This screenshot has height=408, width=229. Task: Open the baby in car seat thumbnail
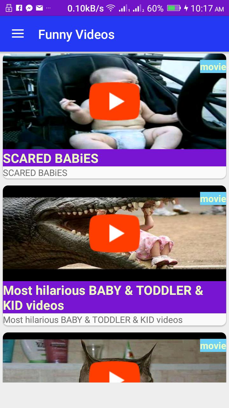114,101
